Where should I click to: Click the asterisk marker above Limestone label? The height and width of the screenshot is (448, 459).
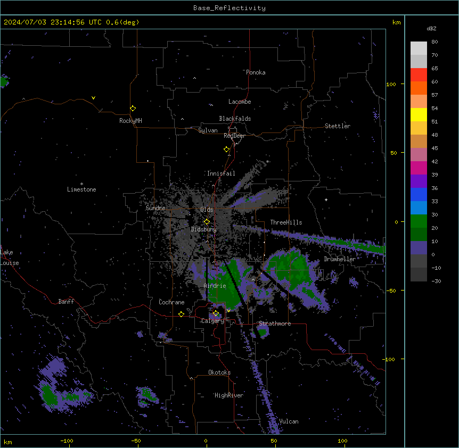click(81, 184)
